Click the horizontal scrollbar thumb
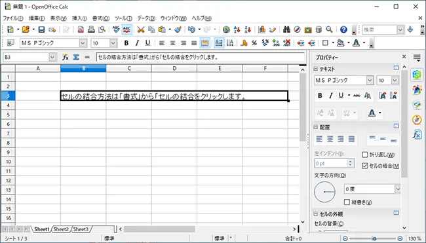 [159, 229]
